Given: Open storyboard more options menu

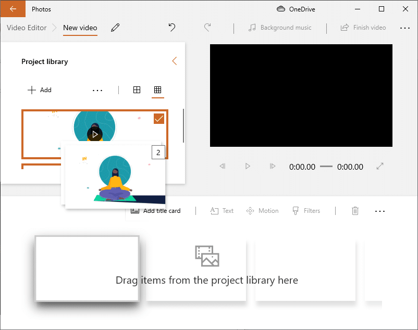Looking at the screenshot, I should coord(380,211).
